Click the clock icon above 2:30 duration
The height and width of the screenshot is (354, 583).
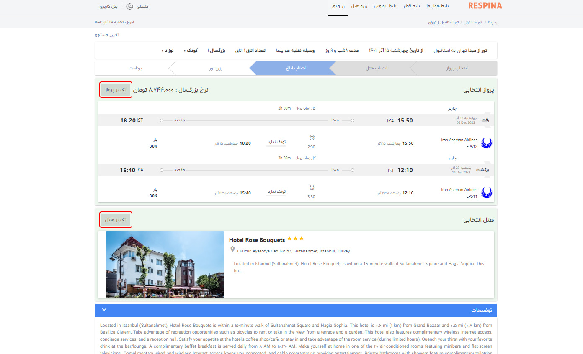click(312, 138)
